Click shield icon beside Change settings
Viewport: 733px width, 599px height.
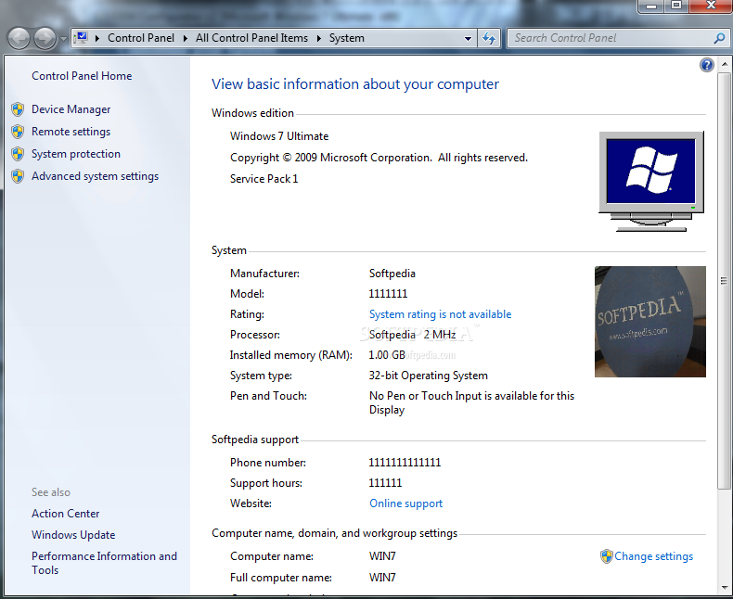[606, 556]
